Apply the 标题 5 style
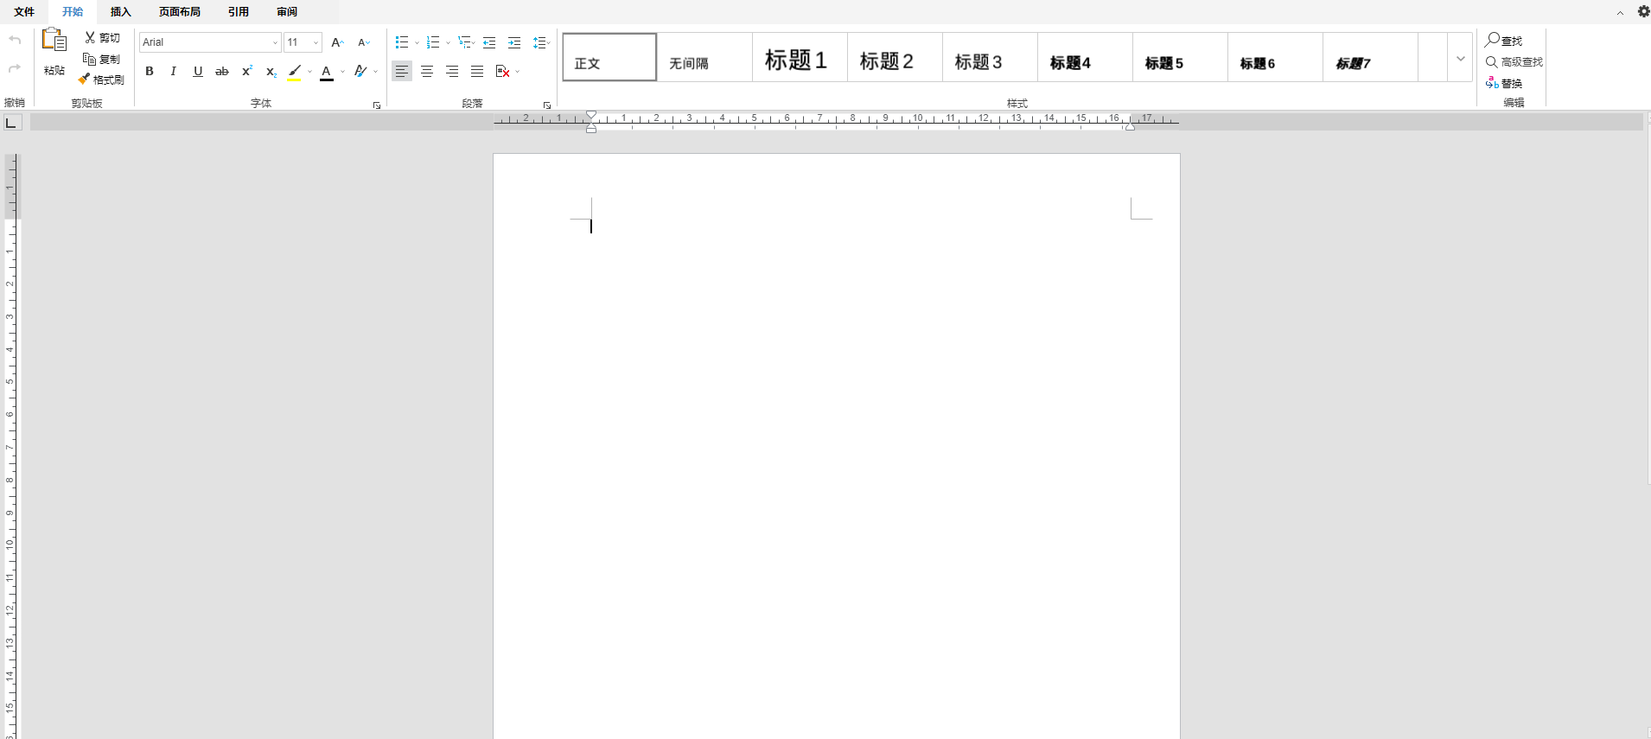This screenshot has height=739, width=1651. [1180, 57]
